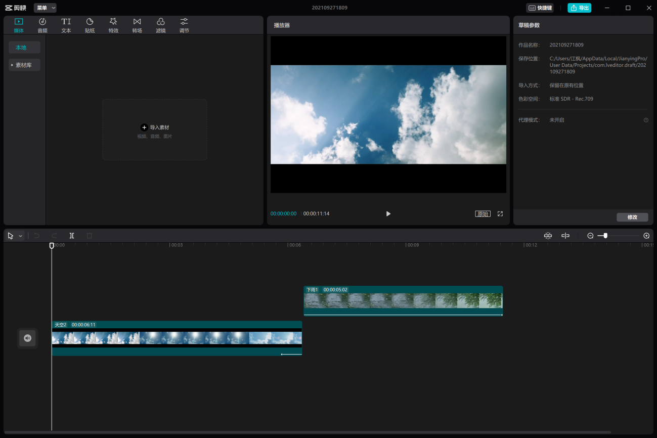Open the 快捷键 shortcuts button
657x438 pixels.
click(540, 8)
